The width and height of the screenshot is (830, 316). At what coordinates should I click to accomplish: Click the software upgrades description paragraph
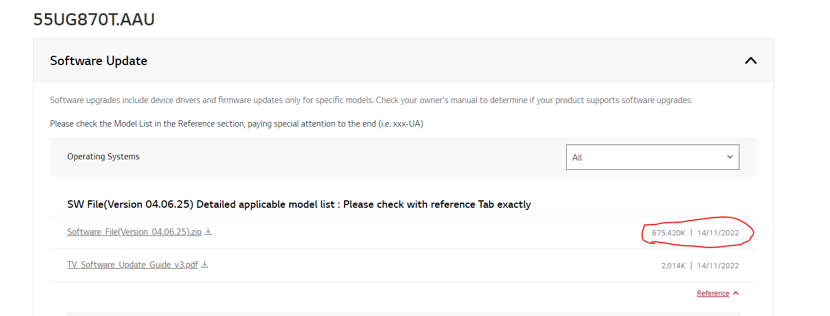click(371, 100)
